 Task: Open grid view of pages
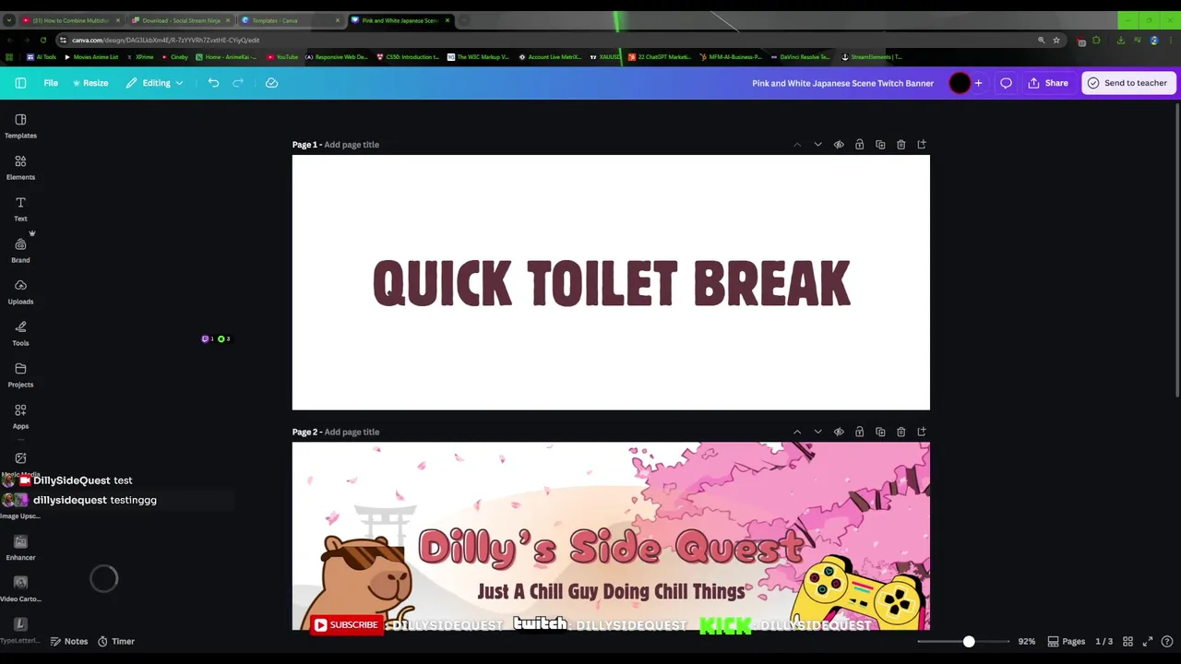click(1127, 641)
